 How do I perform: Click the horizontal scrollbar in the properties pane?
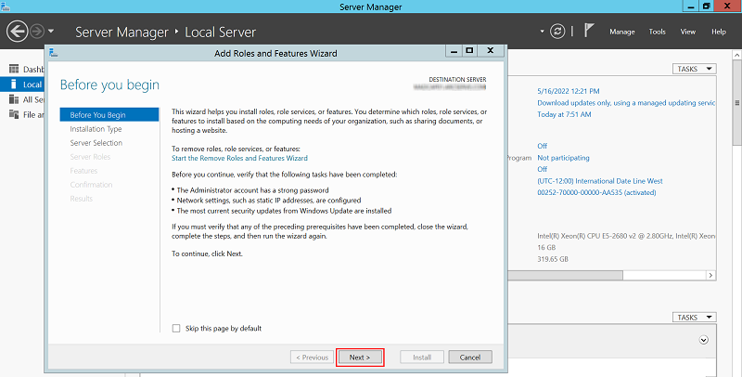pyautogui.click(x=565, y=275)
